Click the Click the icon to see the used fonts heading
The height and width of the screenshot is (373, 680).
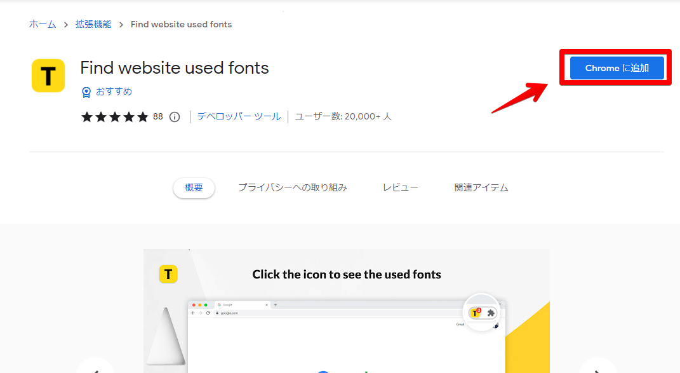click(347, 275)
